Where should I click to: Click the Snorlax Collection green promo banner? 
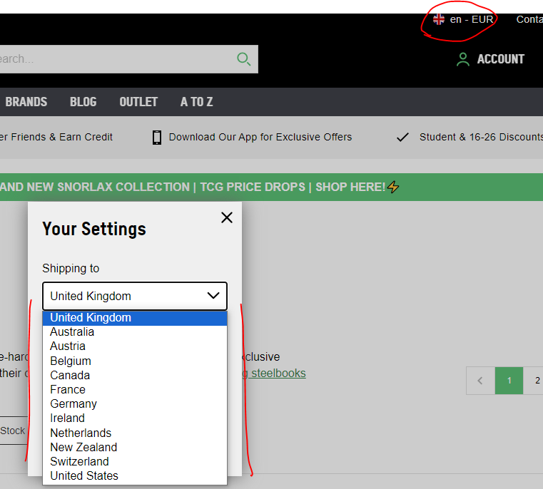coord(271,187)
